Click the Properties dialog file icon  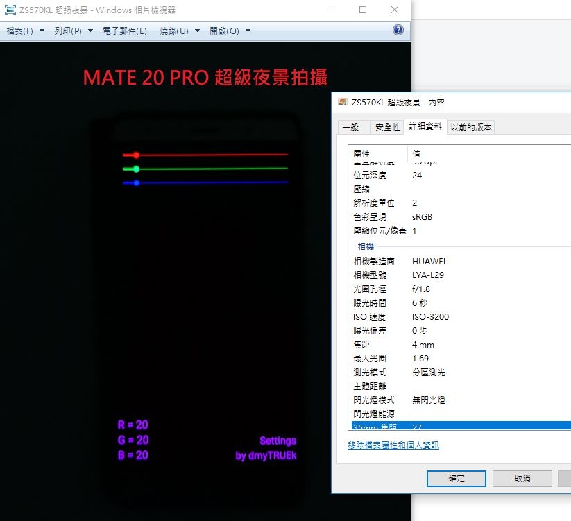(342, 102)
